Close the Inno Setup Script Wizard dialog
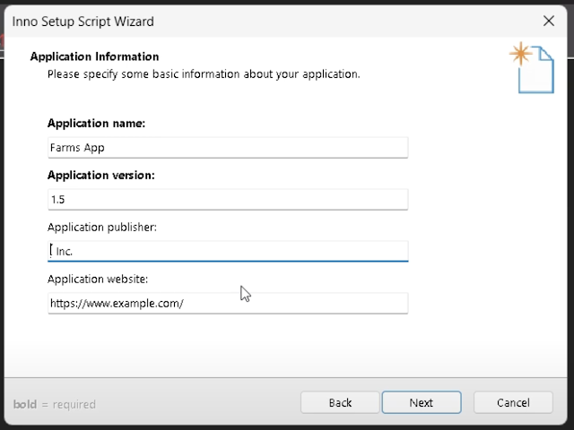The width and height of the screenshot is (574, 430). (x=549, y=21)
